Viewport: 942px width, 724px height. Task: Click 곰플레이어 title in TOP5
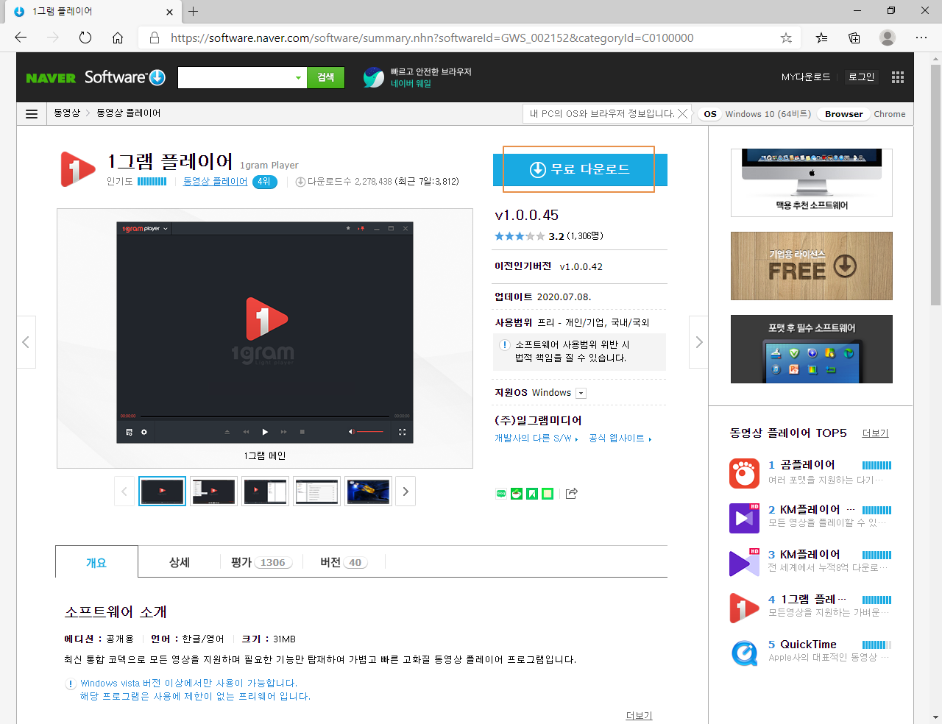pyautogui.click(x=807, y=465)
